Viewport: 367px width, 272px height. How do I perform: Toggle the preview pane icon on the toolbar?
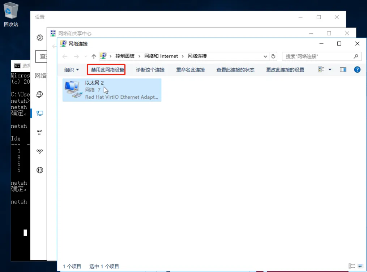pyautogui.click(x=343, y=69)
